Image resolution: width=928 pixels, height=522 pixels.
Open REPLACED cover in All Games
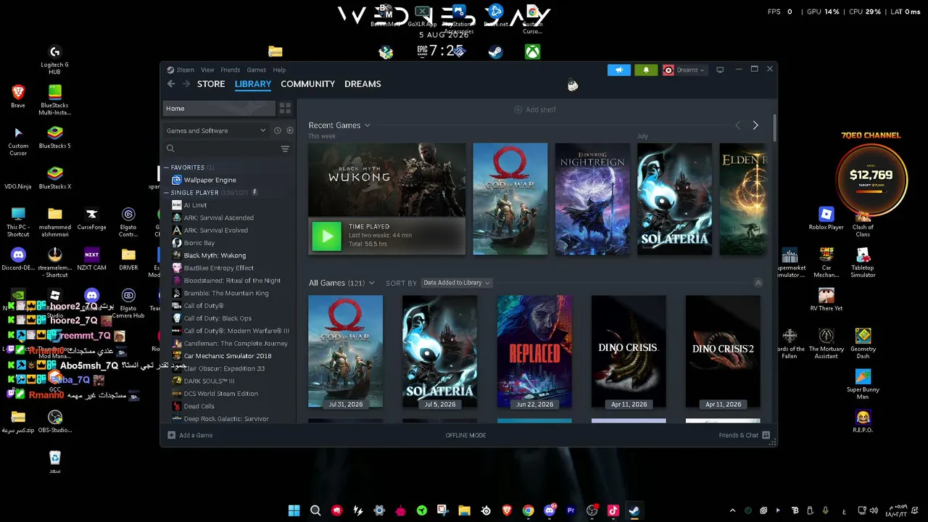(534, 352)
